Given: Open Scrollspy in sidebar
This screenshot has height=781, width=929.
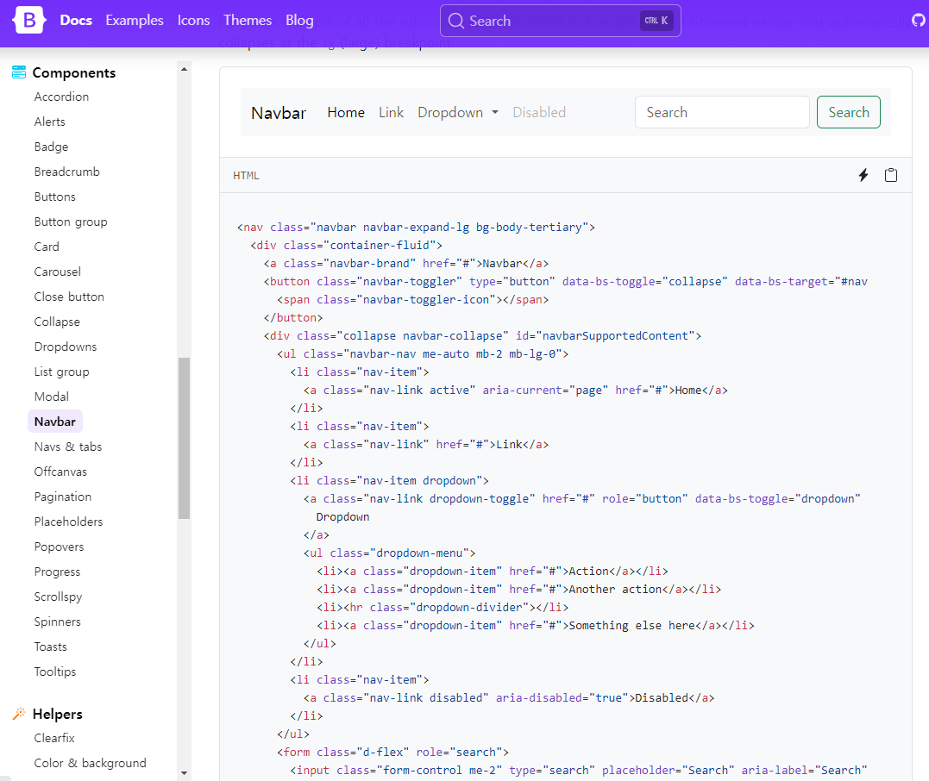Looking at the screenshot, I should coord(58,597).
